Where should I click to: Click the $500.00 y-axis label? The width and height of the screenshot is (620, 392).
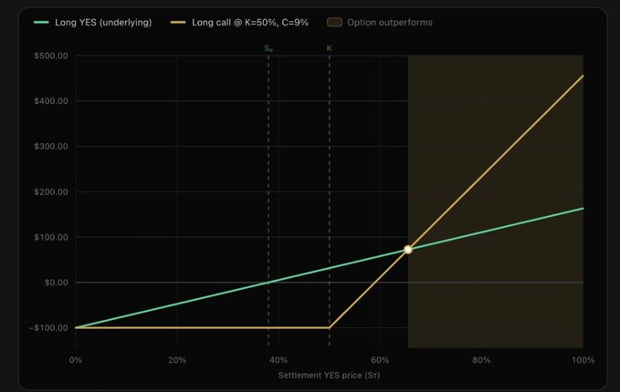pos(51,56)
